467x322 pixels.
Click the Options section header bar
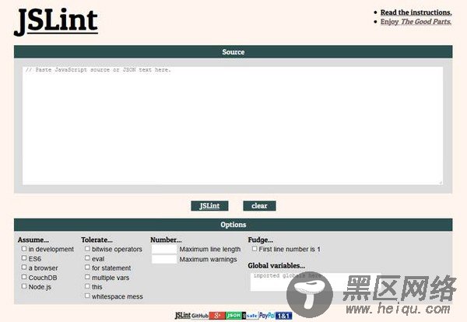pyautogui.click(x=233, y=225)
